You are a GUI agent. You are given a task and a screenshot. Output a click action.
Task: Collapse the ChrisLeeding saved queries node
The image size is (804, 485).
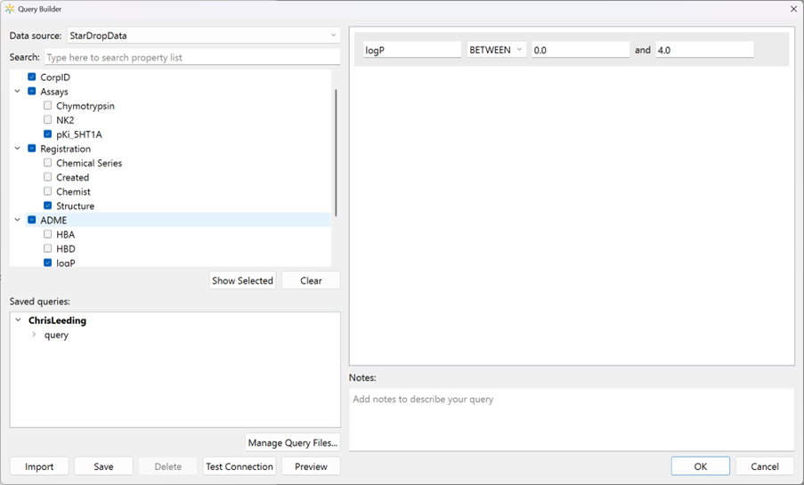18,320
